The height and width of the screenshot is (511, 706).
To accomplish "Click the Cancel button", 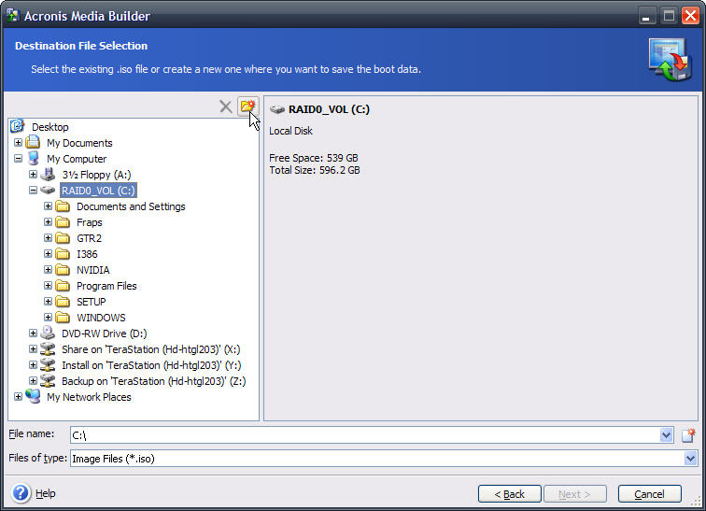I will click(649, 494).
